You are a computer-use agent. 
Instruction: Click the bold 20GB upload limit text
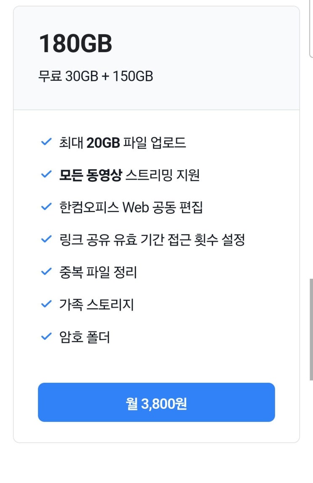point(103,143)
